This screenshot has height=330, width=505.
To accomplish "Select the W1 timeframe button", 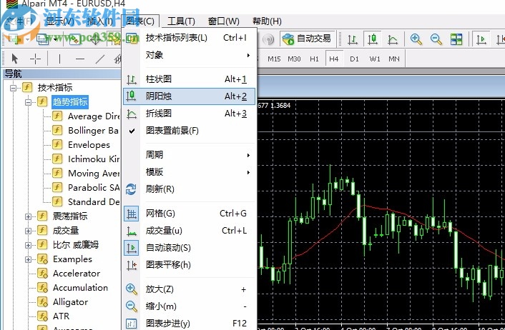I will [375, 59].
